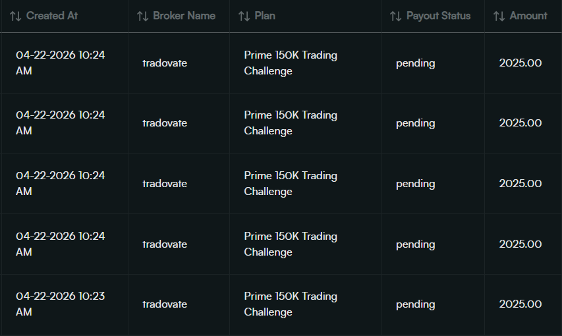Click the Plan column header label
This screenshot has width=562, height=336.
click(266, 16)
